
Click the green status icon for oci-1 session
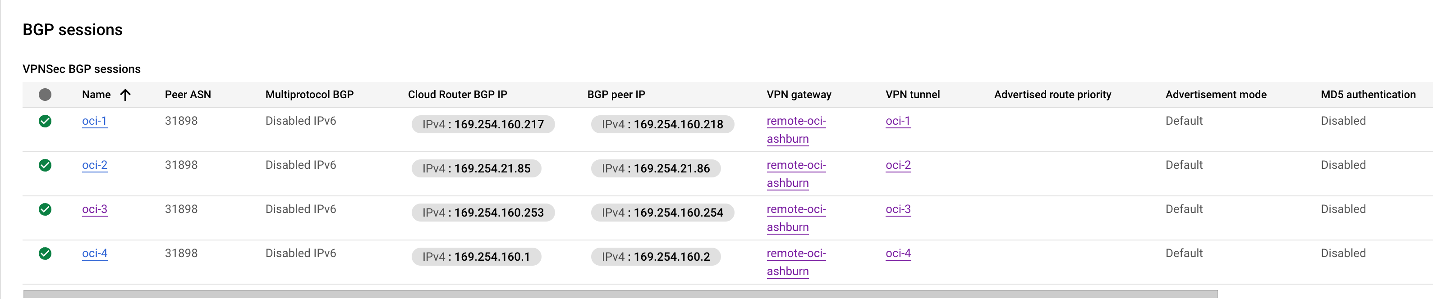click(x=46, y=120)
